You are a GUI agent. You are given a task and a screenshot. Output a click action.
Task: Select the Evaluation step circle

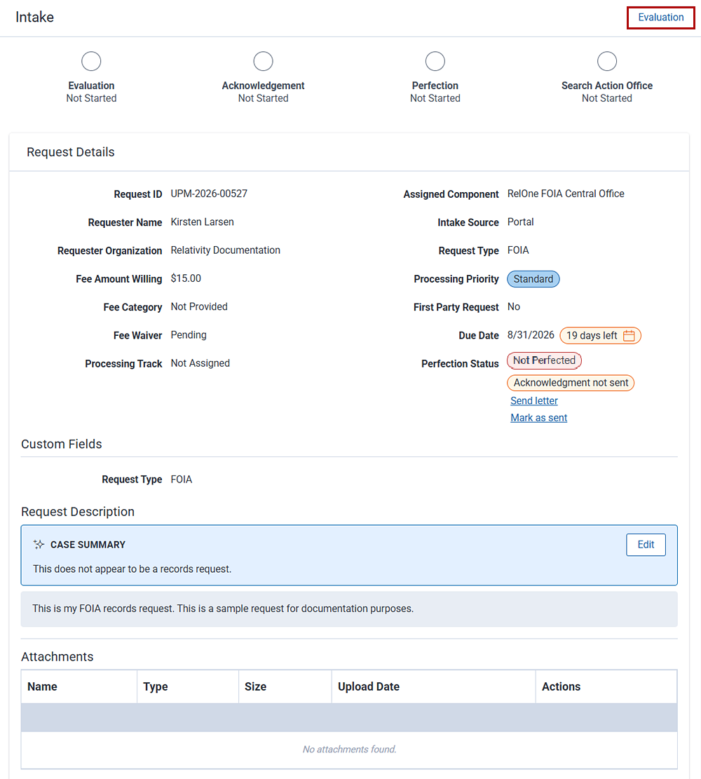[91, 61]
